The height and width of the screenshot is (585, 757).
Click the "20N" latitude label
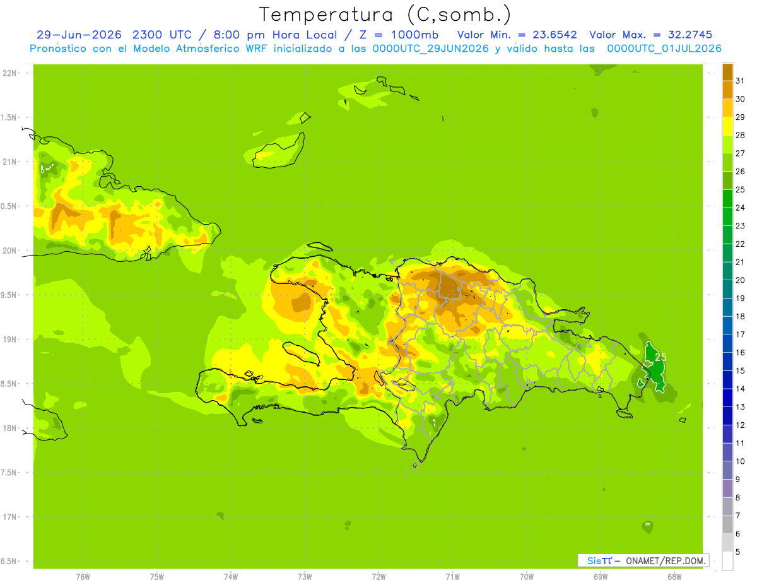pyautogui.click(x=9, y=251)
